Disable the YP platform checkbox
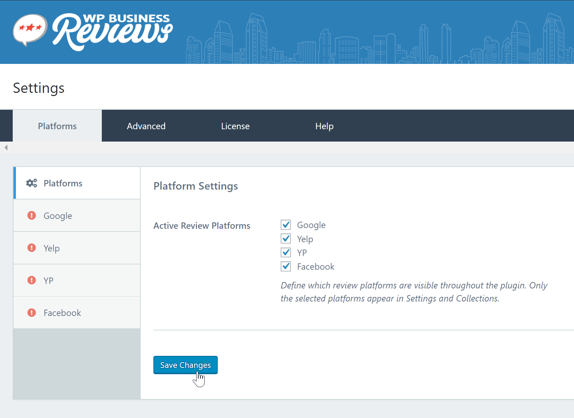Image resolution: width=574 pixels, height=418 pixels. (x=286, y=253)
